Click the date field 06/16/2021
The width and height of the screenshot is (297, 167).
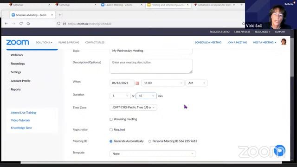point(122,83)
